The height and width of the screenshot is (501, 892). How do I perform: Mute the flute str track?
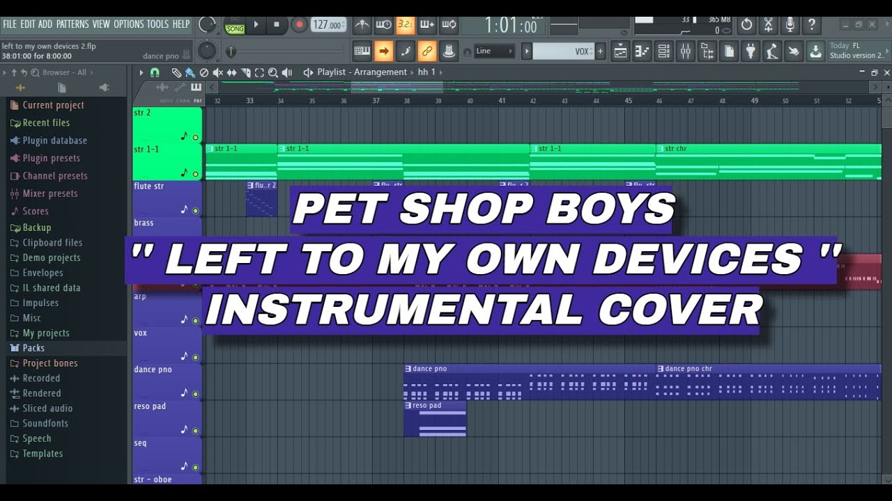click(x=196, y=211)
